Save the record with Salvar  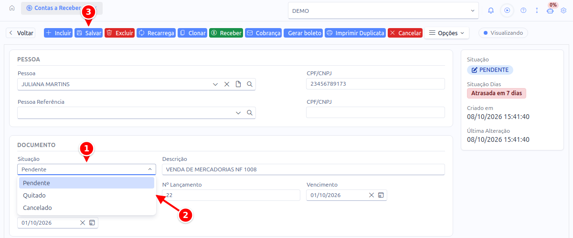pos(88,33)
